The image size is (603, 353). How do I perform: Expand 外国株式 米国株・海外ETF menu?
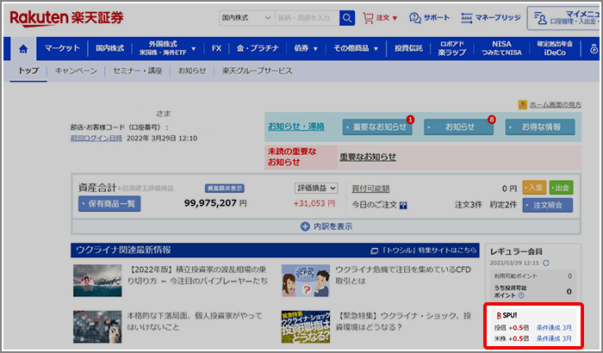tap(194, 49)
